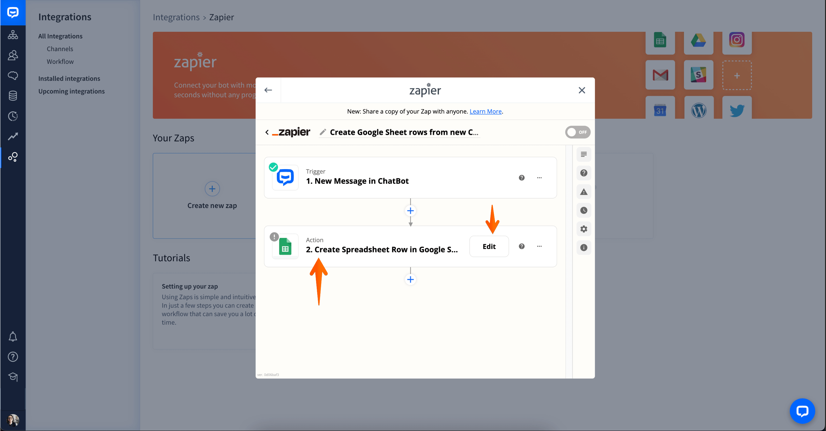Open notifications bell icon
Viewport: 826px width, 431px height.
(13, 337)
